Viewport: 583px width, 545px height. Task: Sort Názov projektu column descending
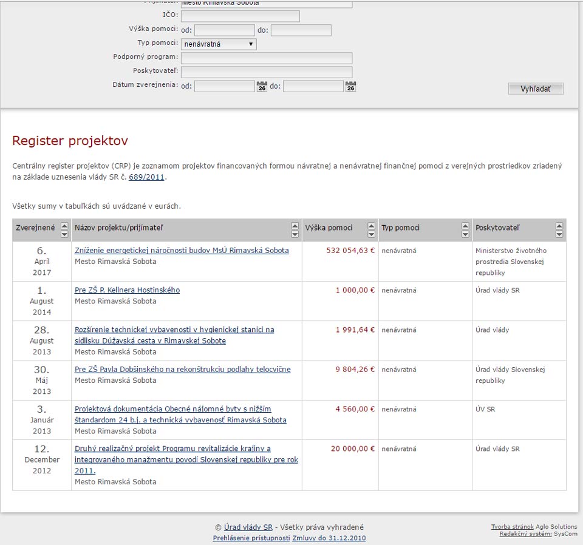(x=295, y=234)
